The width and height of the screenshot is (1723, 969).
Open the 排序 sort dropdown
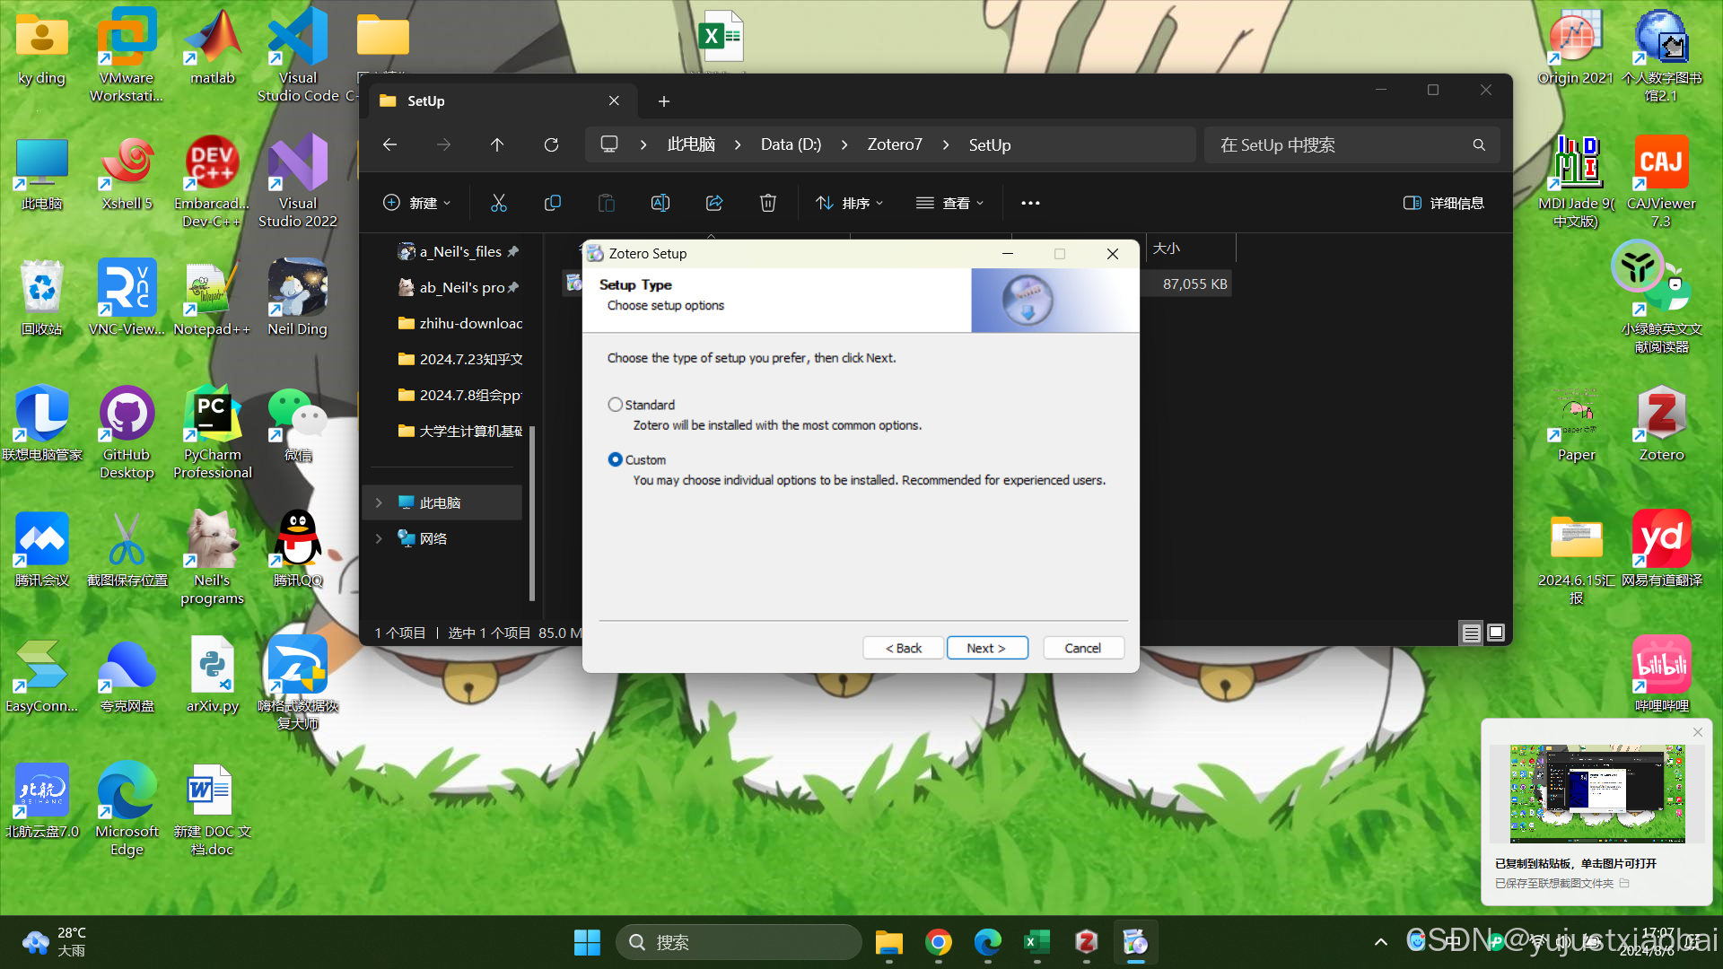point(849,203)
